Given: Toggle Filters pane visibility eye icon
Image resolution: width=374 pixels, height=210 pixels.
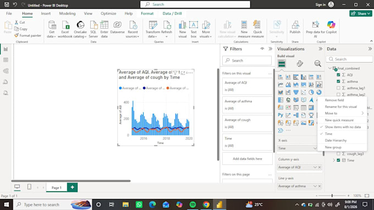Looking at the screenshot, I should point(262,48).
